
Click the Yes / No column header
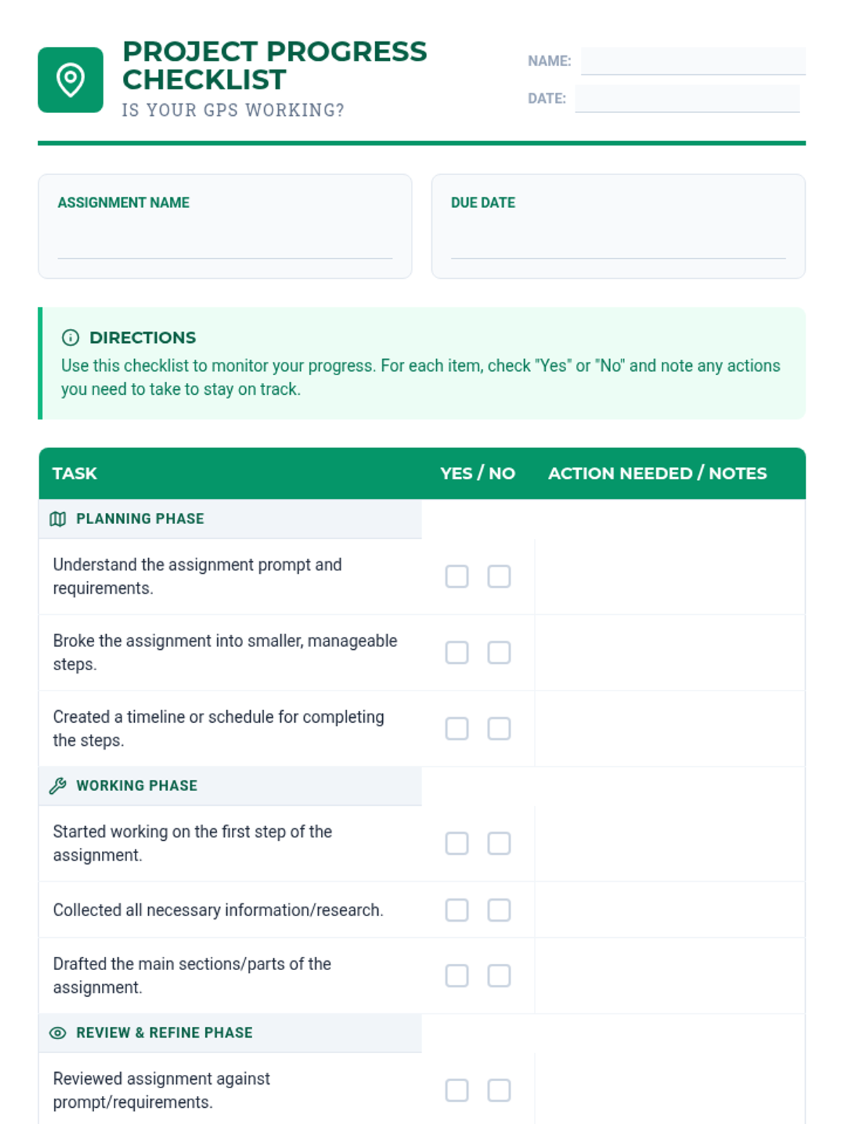(x=478, y=473)
